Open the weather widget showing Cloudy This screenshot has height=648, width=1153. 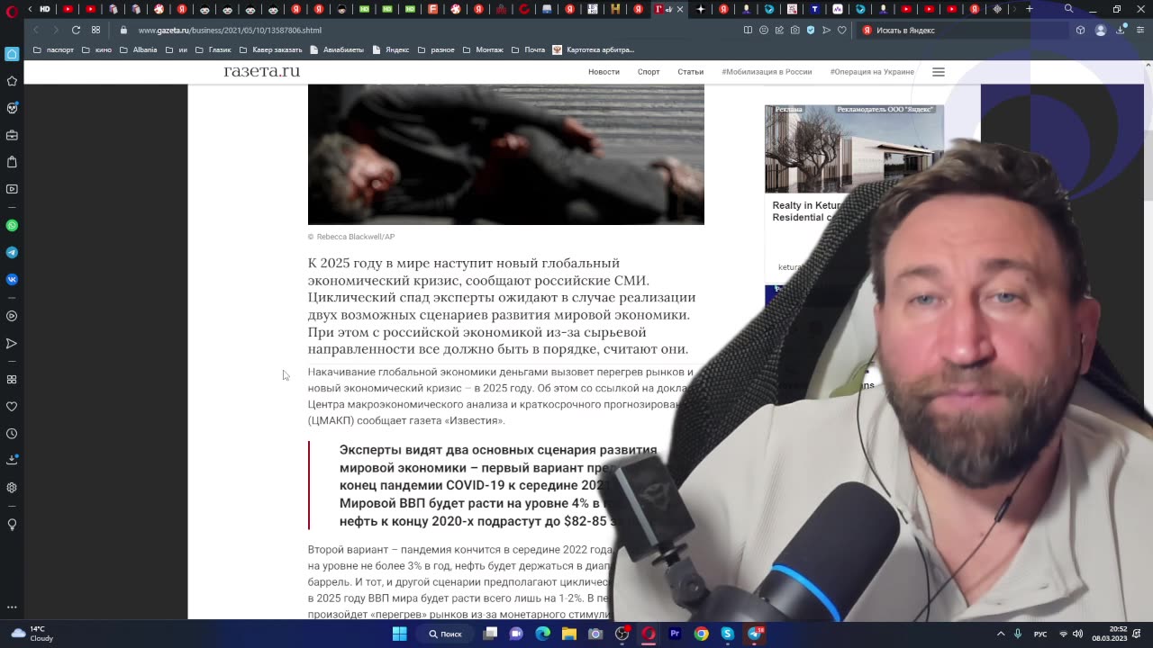31,634
